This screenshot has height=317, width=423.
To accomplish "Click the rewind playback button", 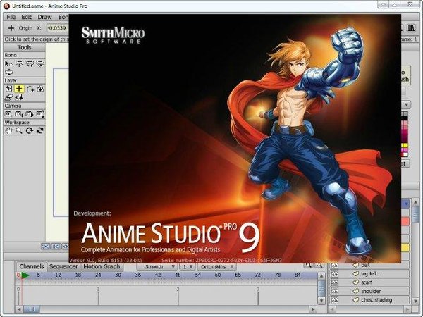I will (x=45, y=247).
